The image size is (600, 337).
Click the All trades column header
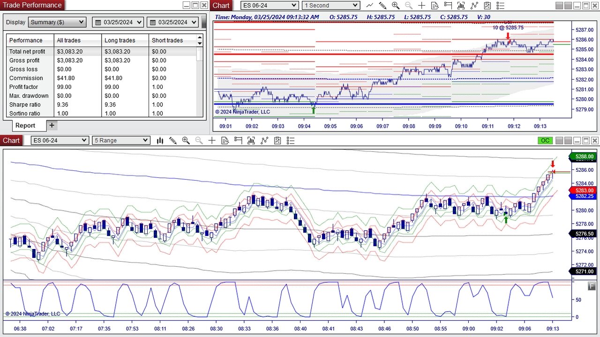78,40
